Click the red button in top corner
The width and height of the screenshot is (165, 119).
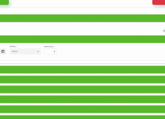[x=159, y=2]
